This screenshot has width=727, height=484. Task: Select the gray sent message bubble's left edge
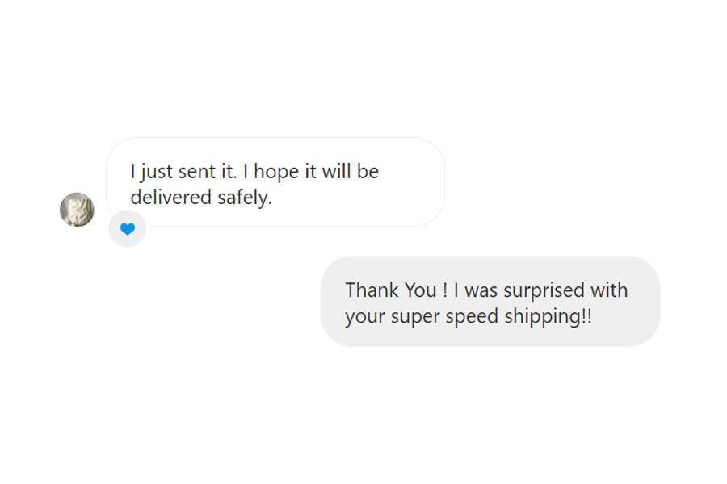coord(331,302)
